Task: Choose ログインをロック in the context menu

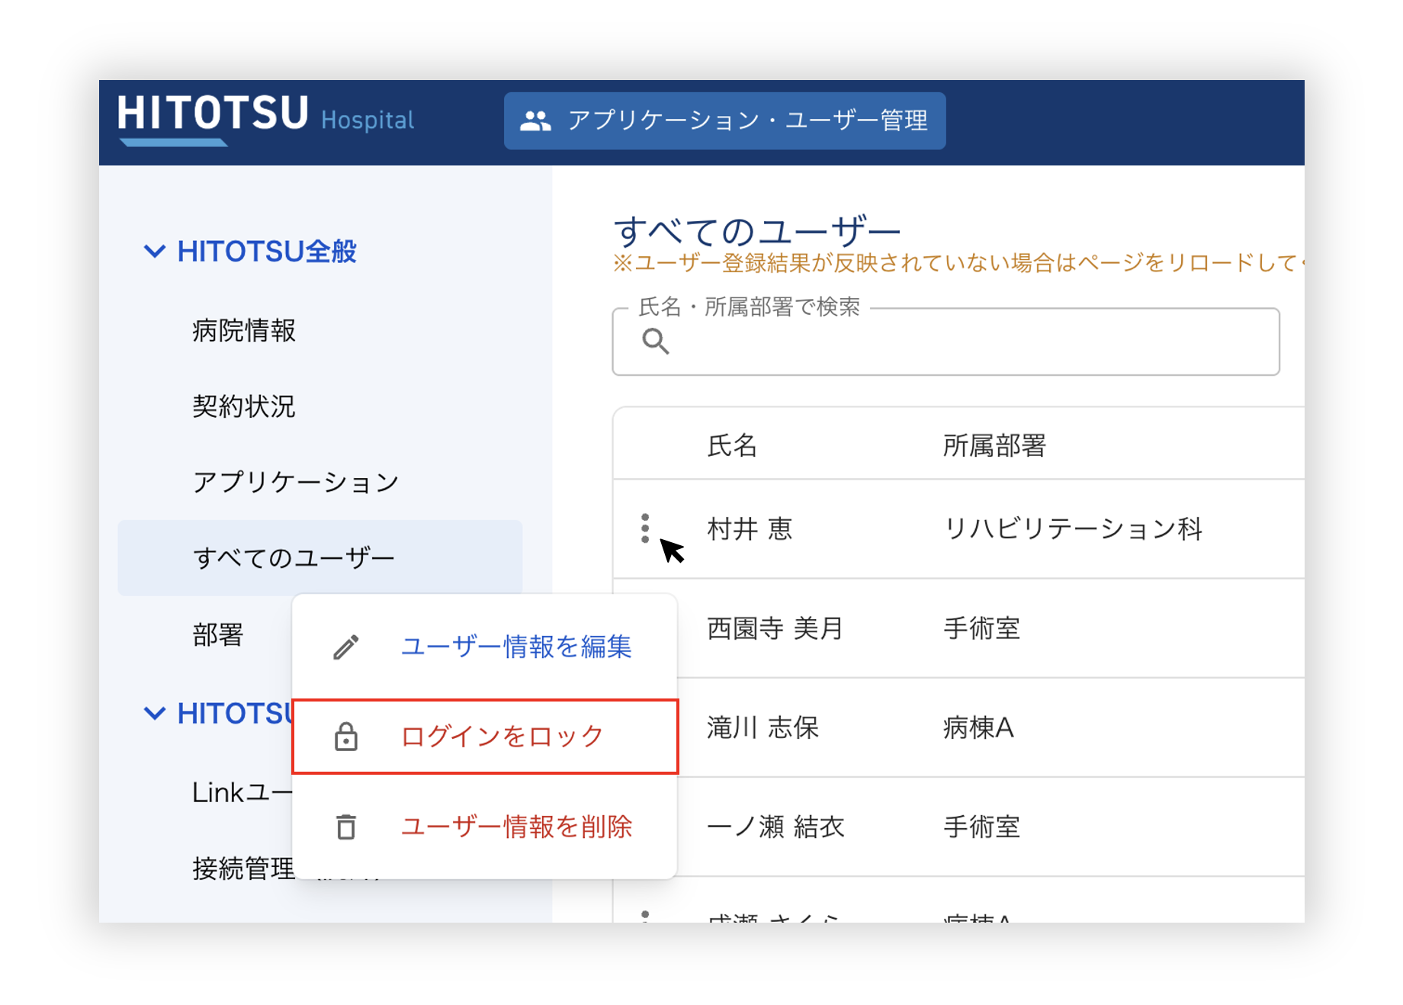Action: point(502,737)
